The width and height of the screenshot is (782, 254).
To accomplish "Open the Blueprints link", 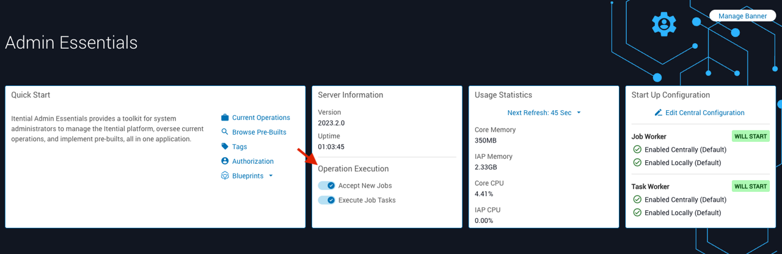I will 248,176.
